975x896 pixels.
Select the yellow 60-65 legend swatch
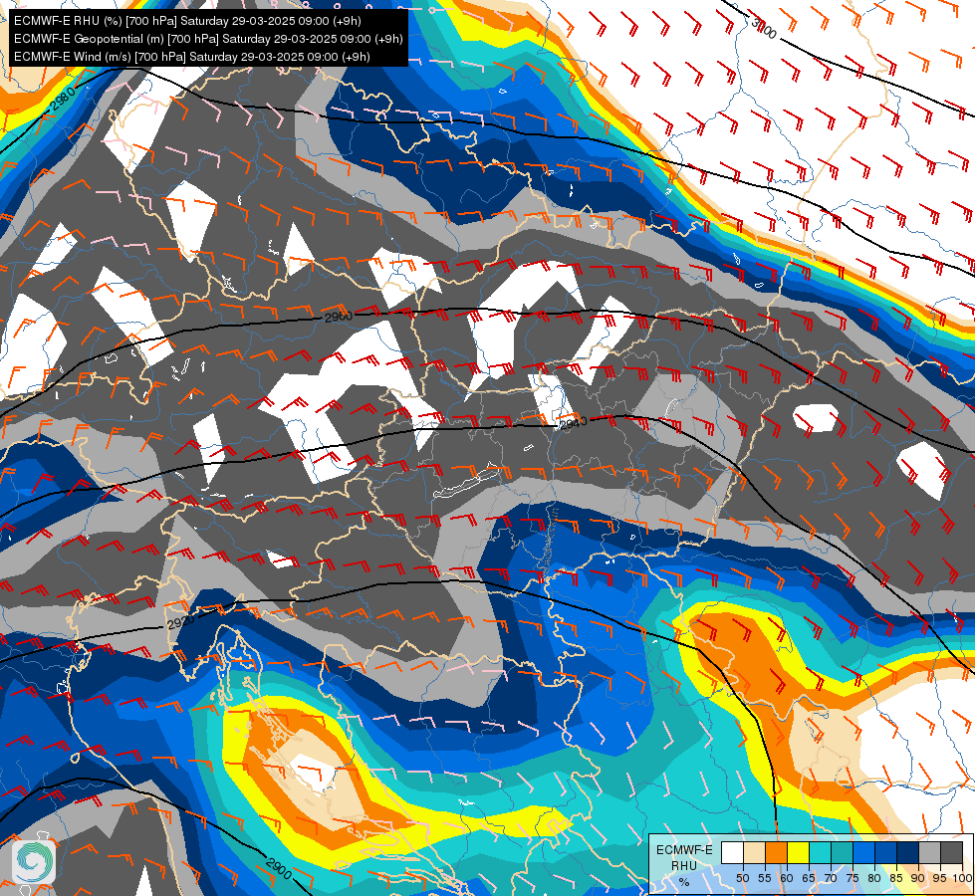coord(799,852)
